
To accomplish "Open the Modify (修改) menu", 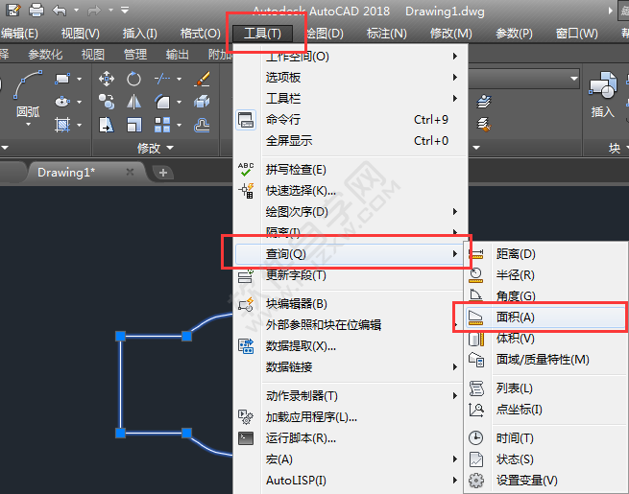I will point(451,34).
